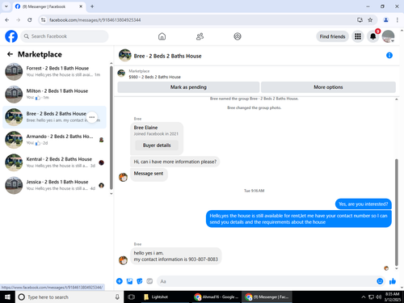Click Mark as pending
The image size is (404, 303).
coord(188,87)
